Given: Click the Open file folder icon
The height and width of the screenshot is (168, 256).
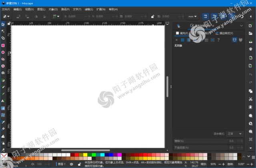Looking at the screenshot, I should pyautogui.click(x=250, y=34).
